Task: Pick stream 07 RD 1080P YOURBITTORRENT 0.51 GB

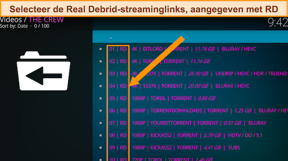Action: point(190,123)
